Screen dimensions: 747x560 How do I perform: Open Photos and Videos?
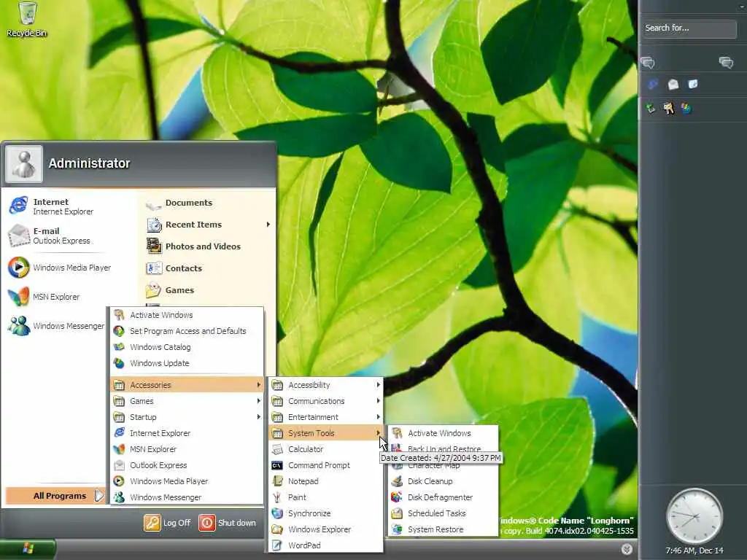pyautogui.click(x=193, y=246)
